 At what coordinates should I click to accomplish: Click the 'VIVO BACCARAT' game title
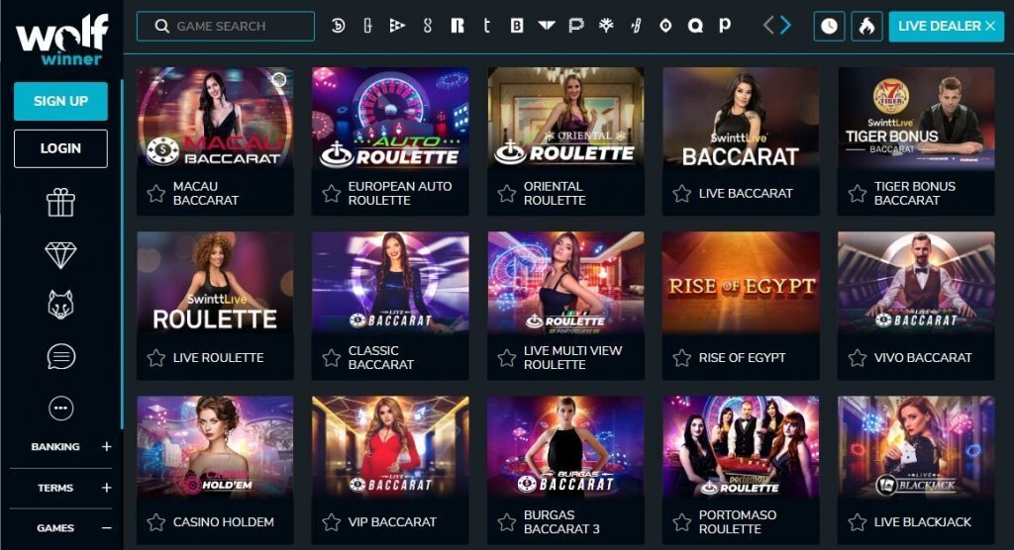click(x=923, y=357)
